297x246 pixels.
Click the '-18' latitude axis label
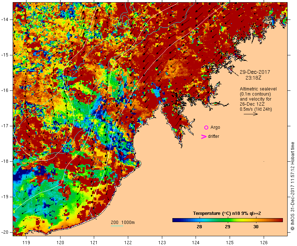5,161
